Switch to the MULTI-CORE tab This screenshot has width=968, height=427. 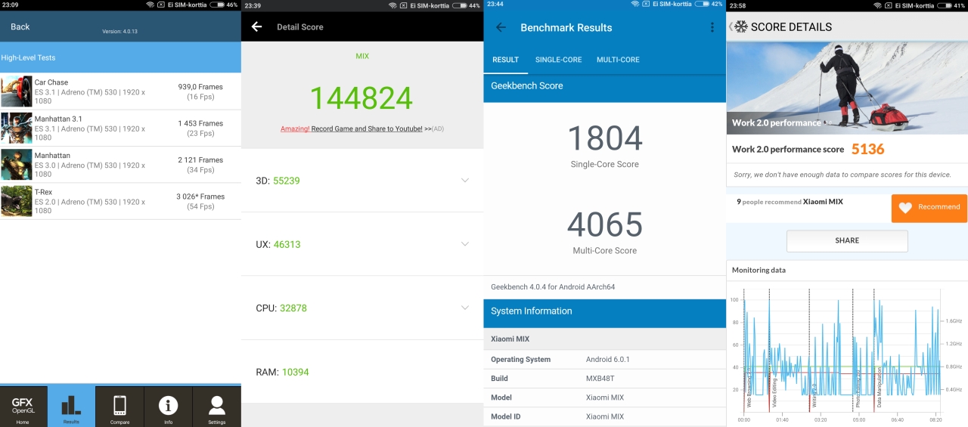(x=618, y=60)
